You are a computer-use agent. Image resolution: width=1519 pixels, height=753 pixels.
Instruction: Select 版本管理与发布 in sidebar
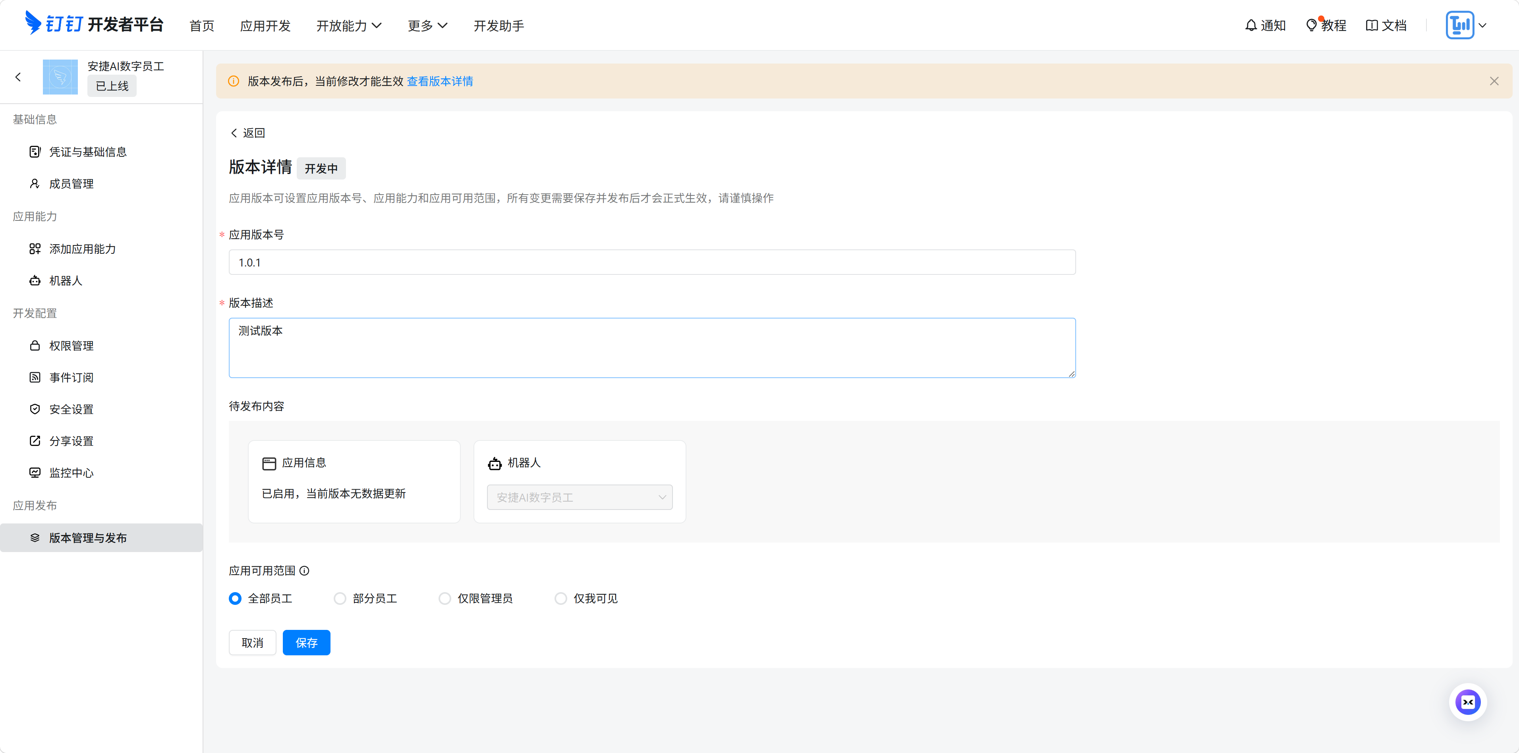101,538
